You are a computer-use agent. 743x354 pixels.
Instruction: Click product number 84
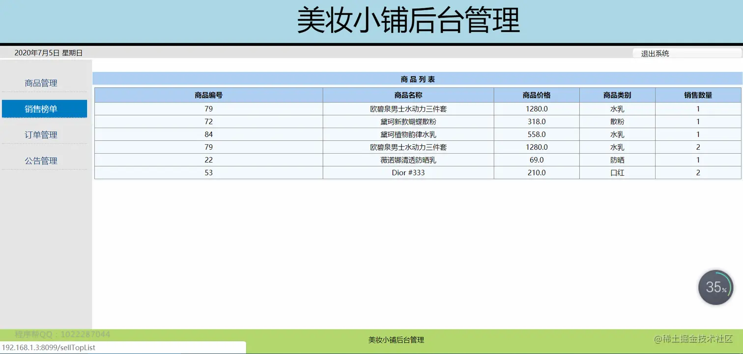point(209,135)
